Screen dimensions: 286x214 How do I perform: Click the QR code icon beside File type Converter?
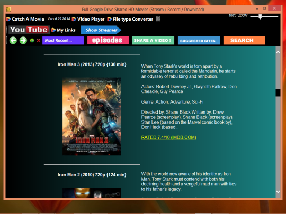click(158, 19)
